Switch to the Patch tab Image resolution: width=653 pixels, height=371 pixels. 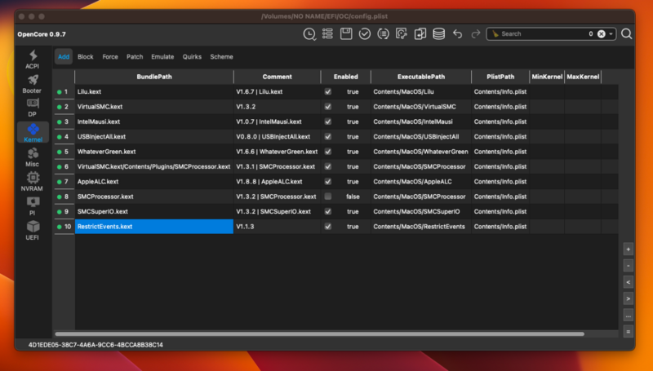coord(135,56)
